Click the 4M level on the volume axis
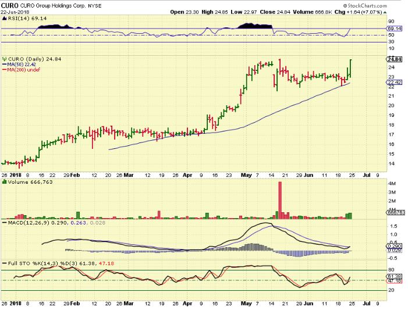Image resolution: width=408 pixels, height=310 pixels. (x=392, y=184)
